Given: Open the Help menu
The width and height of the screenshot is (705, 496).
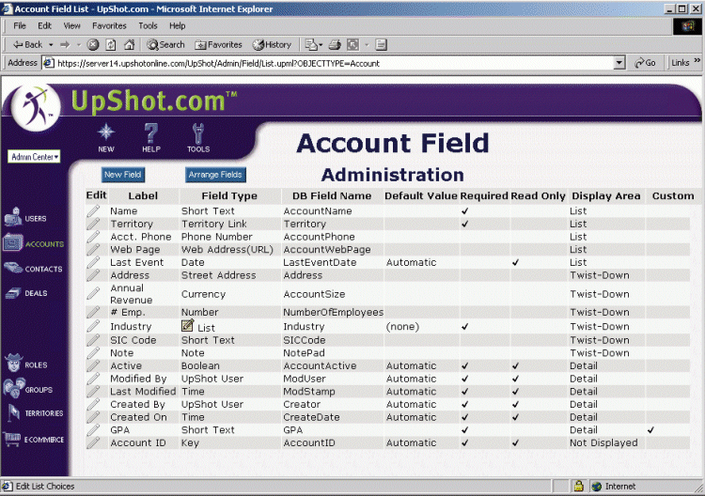Looking at the screenshot, I should pyautogui.click(x=177, y=25).
